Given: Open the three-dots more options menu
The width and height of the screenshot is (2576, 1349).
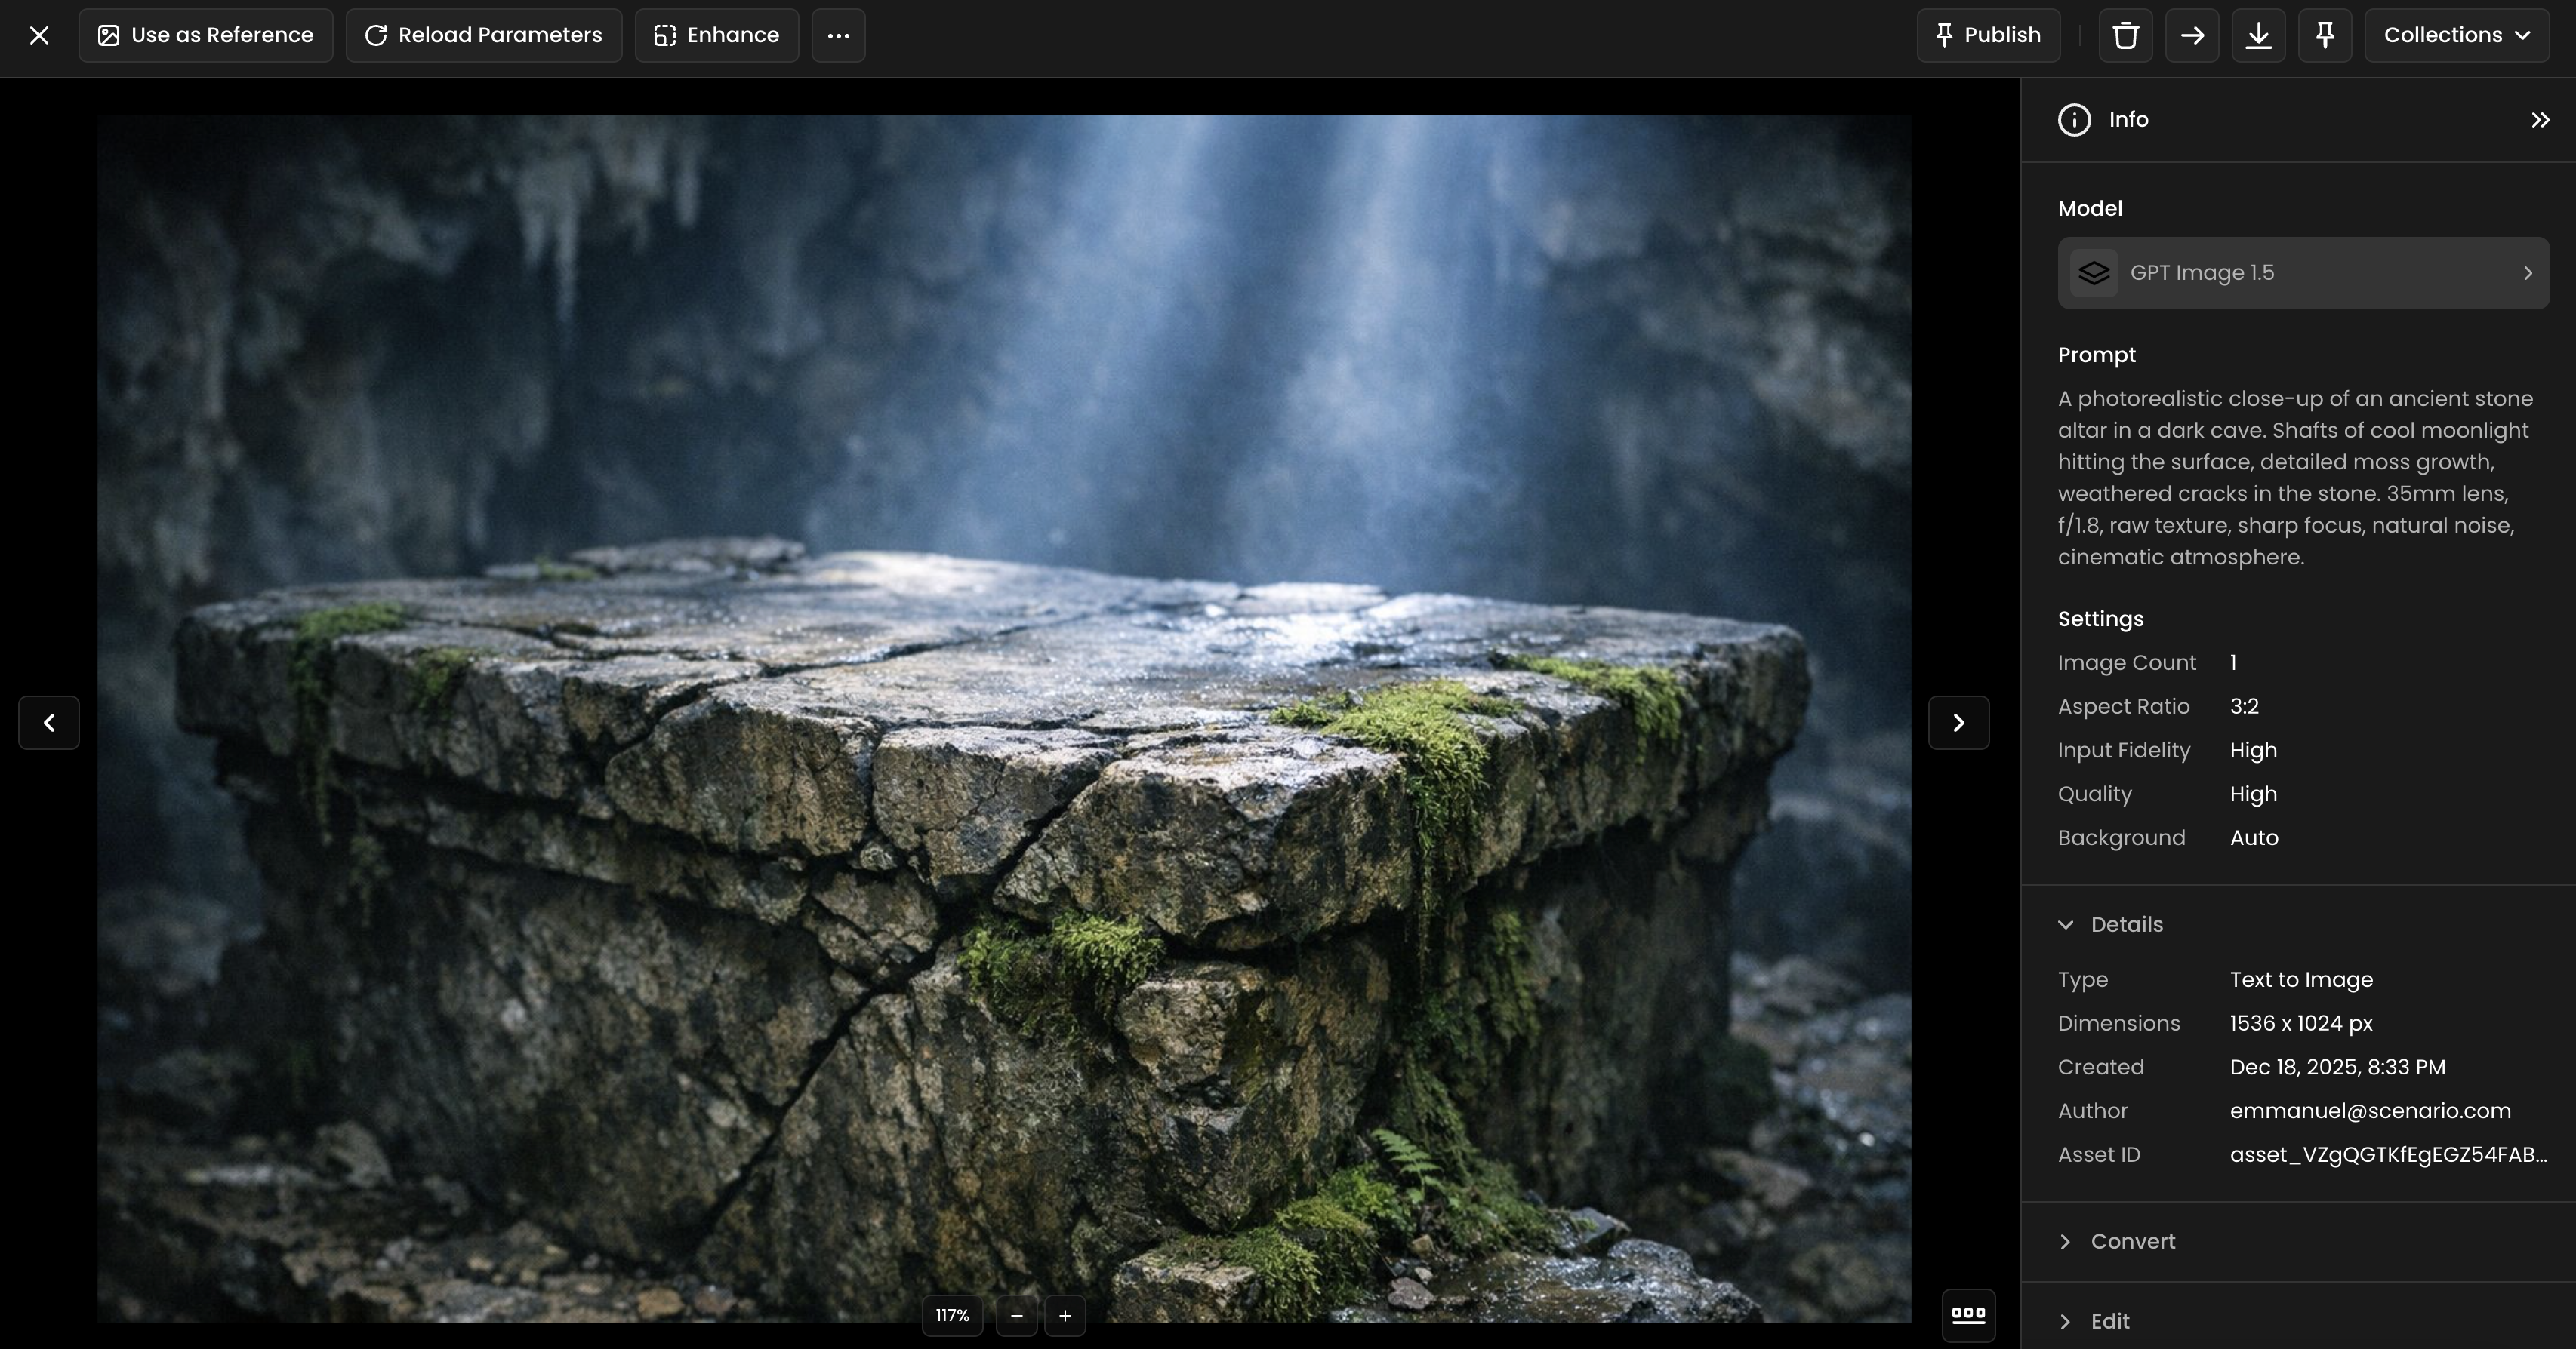Looking at the screenshot, I should coord(838,36).
